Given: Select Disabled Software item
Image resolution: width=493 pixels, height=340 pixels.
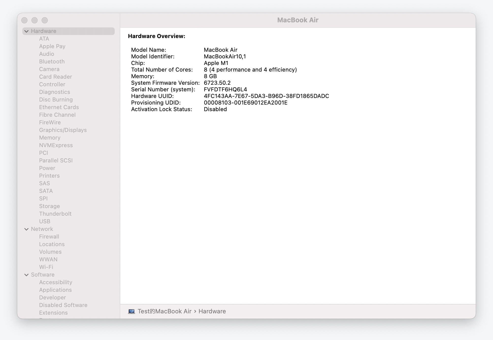Looking at the screenshot, I should 63,305.
